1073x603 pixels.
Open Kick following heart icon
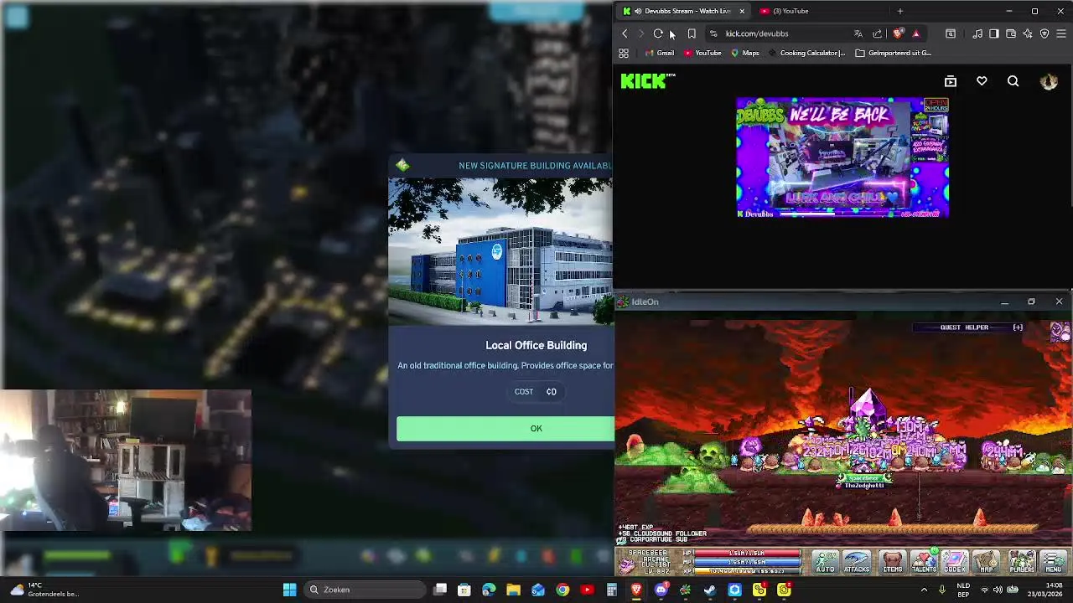click(x=982, y=81)
